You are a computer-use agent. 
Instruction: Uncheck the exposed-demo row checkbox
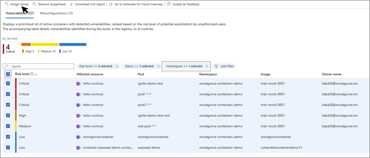pyautogui.click(x=8, y=147)
